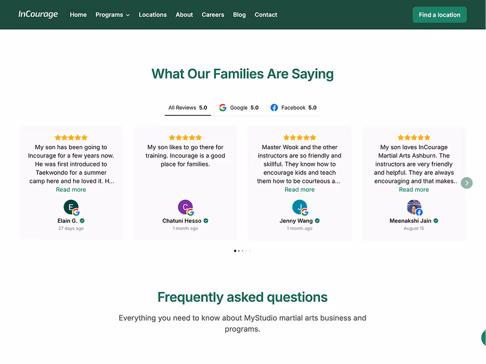486x364 pixels.
Task: Expand the Programs navigation dropdown
Action: tap(112, 14)
